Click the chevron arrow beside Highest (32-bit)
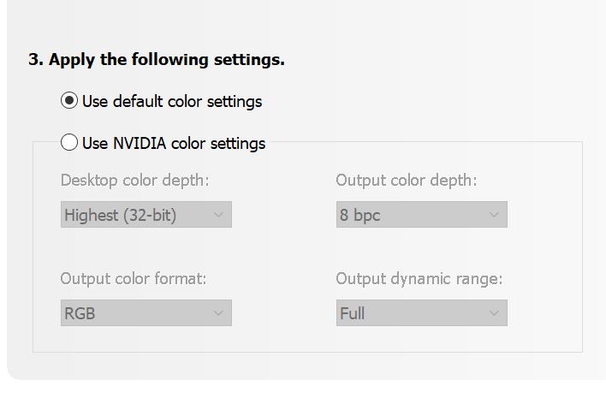 [x=218, y=215]
